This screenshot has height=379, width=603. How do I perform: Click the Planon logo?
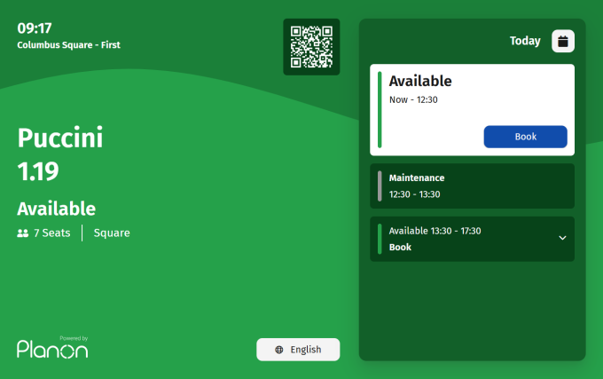(x=52, y=348)
